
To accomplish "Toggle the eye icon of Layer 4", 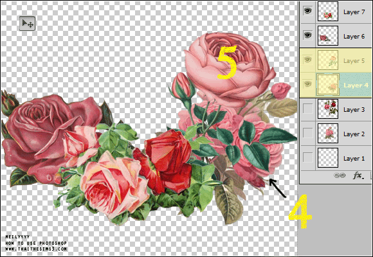I will [307, 84].
